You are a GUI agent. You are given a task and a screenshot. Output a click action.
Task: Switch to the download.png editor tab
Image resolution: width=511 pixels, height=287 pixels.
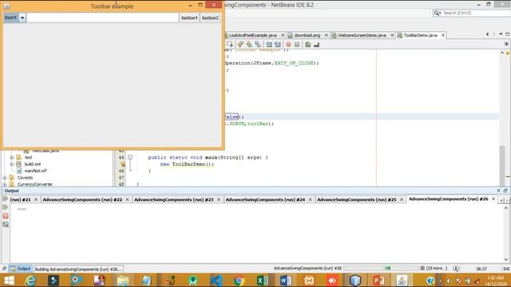[x=307, y=35]
